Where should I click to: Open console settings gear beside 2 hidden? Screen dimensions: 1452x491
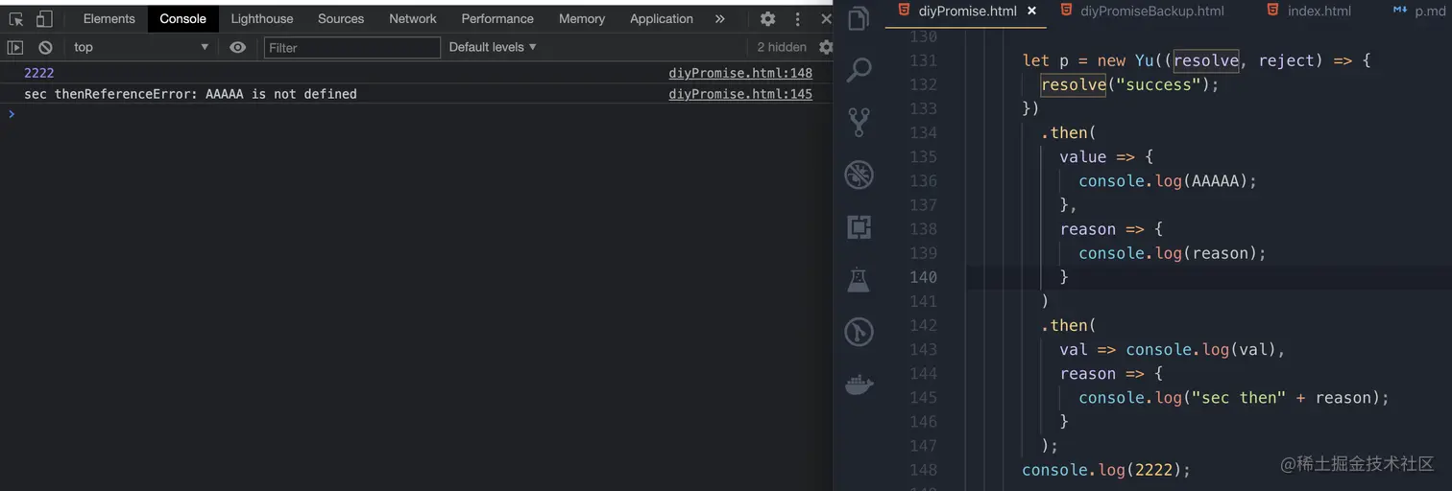[x=826, y=47]
